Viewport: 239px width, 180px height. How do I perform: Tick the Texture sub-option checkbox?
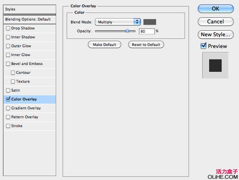tap(13, 81)
